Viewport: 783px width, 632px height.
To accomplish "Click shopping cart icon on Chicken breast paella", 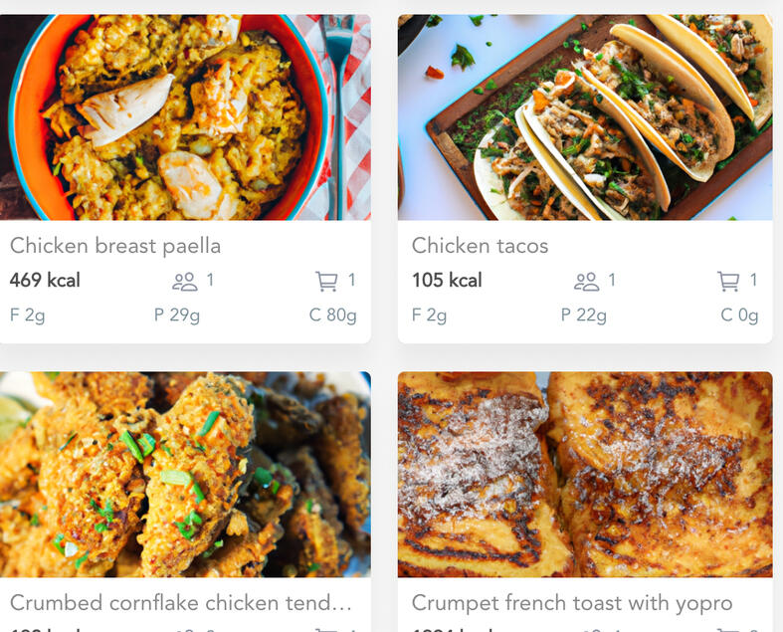I will 326,282.
